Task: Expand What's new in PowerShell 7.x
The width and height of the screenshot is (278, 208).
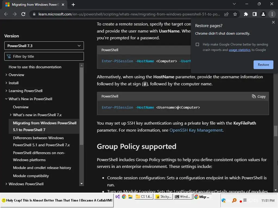Action: coord(11,115)
